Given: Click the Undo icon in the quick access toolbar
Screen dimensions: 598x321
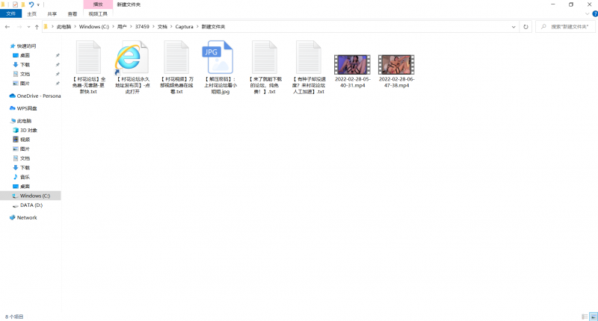Looking at the screenshot, I should click(31, 4).
